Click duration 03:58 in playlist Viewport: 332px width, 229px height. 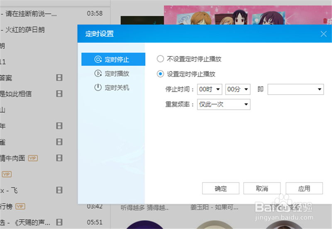pyautogui.click(x=95, y=13)
